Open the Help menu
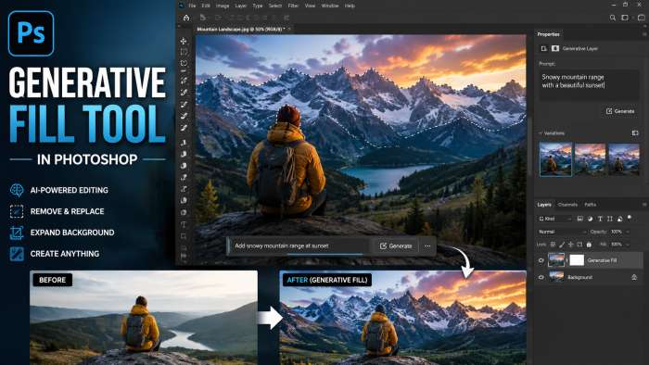Image resolution: width=649 pixels, height=365 pixels. 350,6
